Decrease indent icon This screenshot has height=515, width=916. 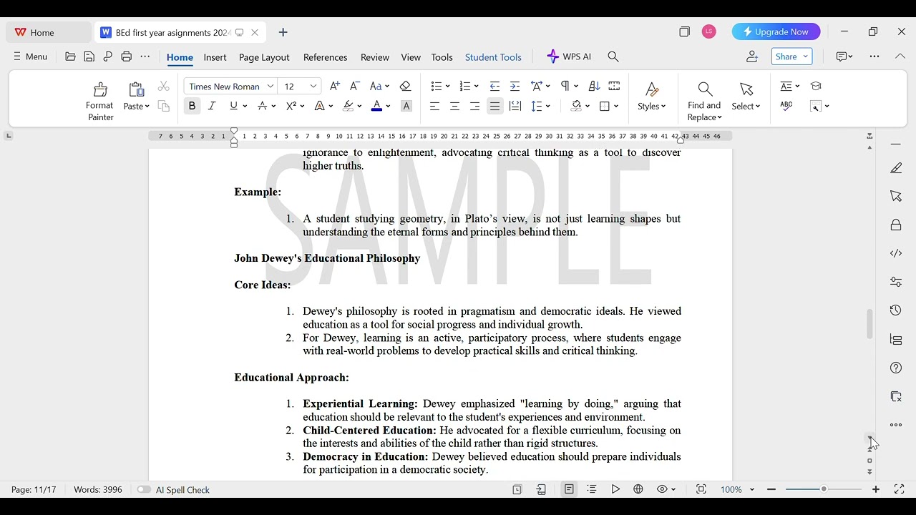(494, 86)
